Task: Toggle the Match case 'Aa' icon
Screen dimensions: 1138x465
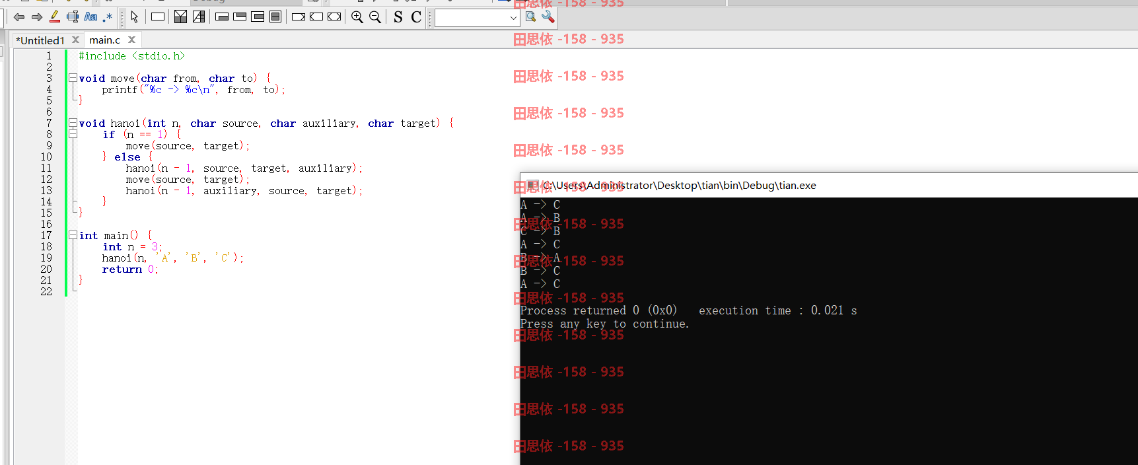Action: pyautogui.click(x=90, y=17)
